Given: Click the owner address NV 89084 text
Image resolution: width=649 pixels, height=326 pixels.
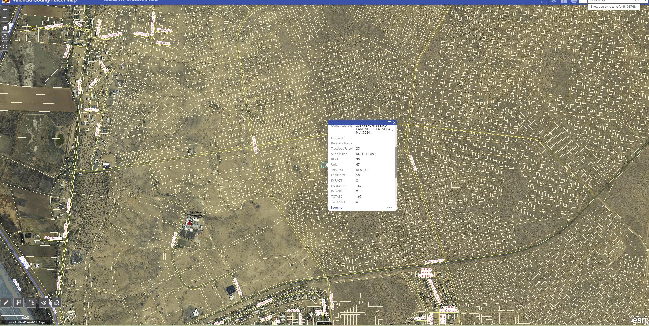Looking at the screenshot, I should (x=363, y=133).
